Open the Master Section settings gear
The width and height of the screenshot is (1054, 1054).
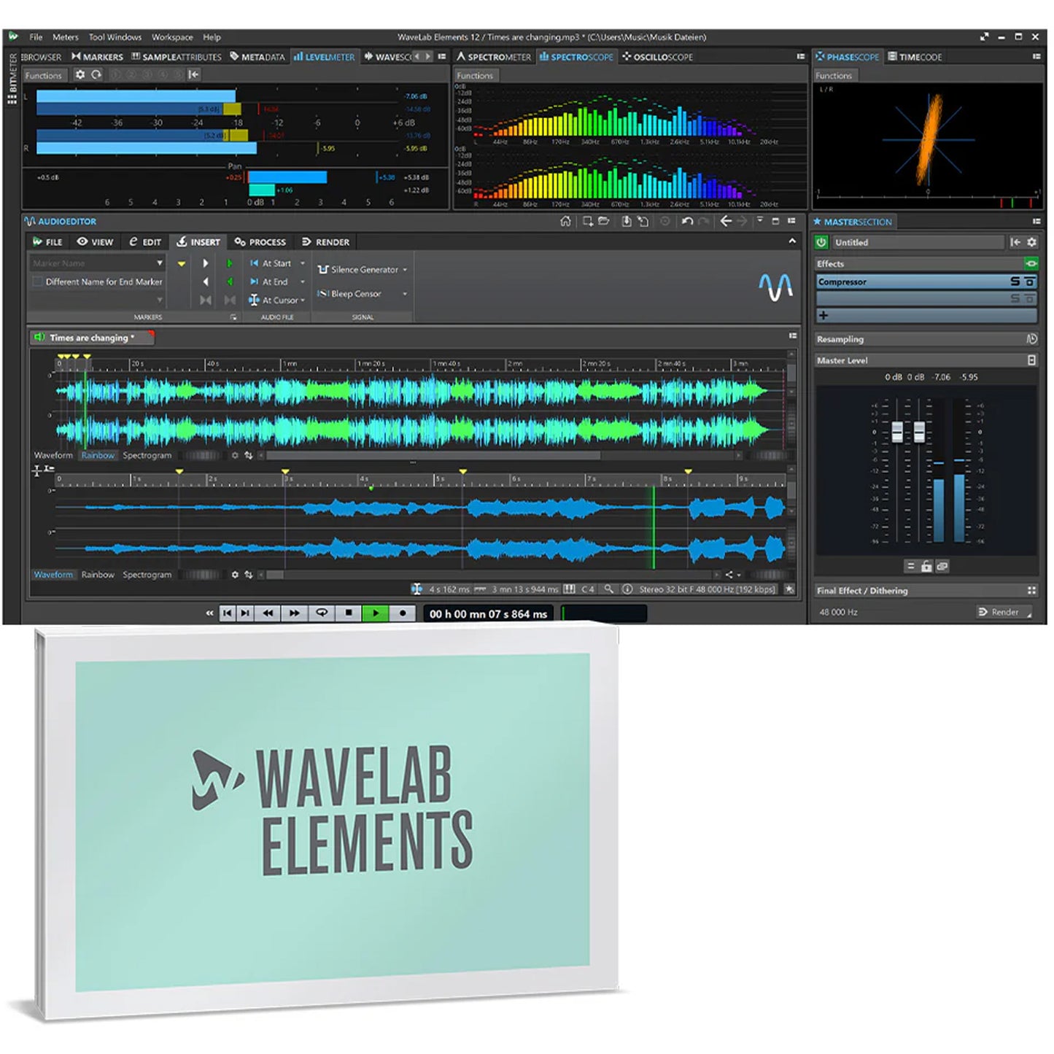point(1031,242)
